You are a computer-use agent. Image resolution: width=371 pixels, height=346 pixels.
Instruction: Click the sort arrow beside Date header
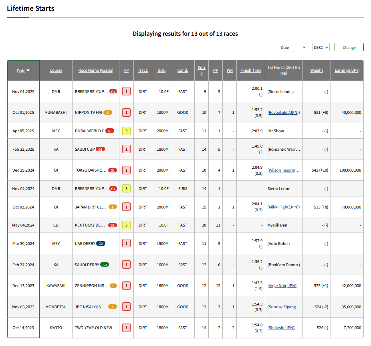(28, 71)
